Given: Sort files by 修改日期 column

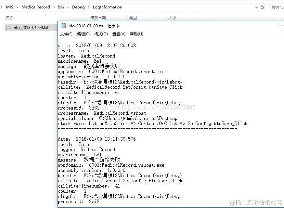Looking at the screenshot, I should point(98,18).
